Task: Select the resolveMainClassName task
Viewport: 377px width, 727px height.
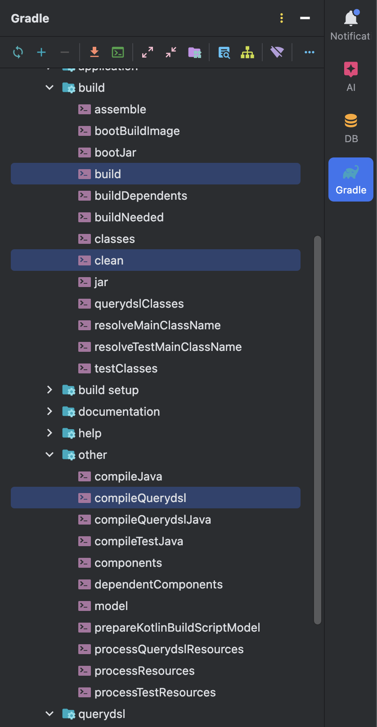Action: (156, 325)
